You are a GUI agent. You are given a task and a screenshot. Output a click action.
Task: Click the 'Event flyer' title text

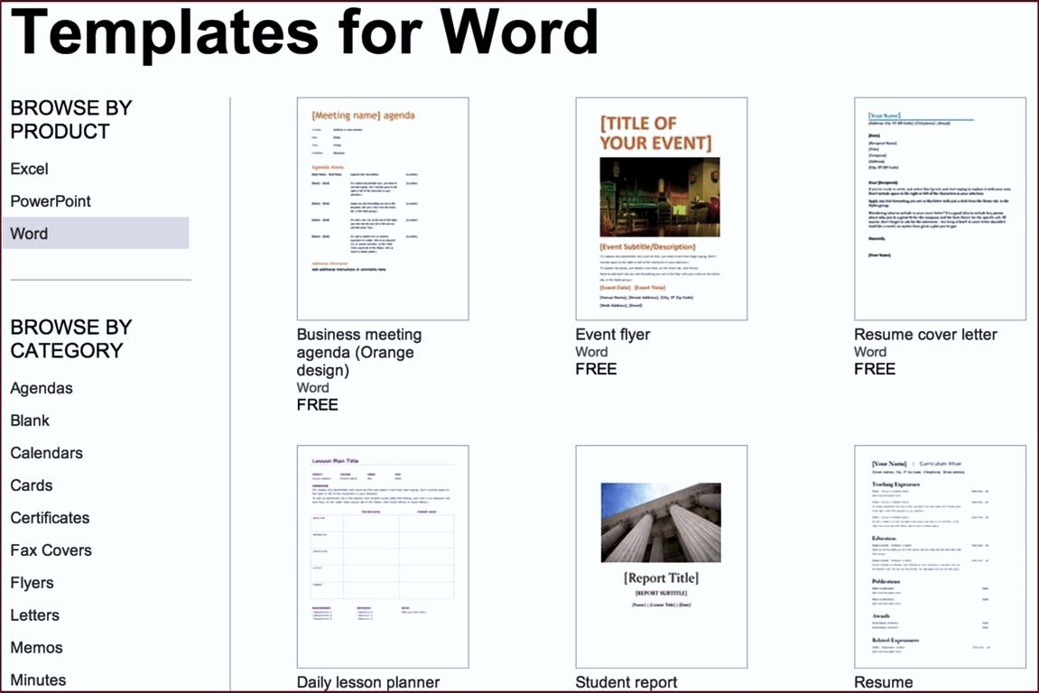[x=613, y=335]
